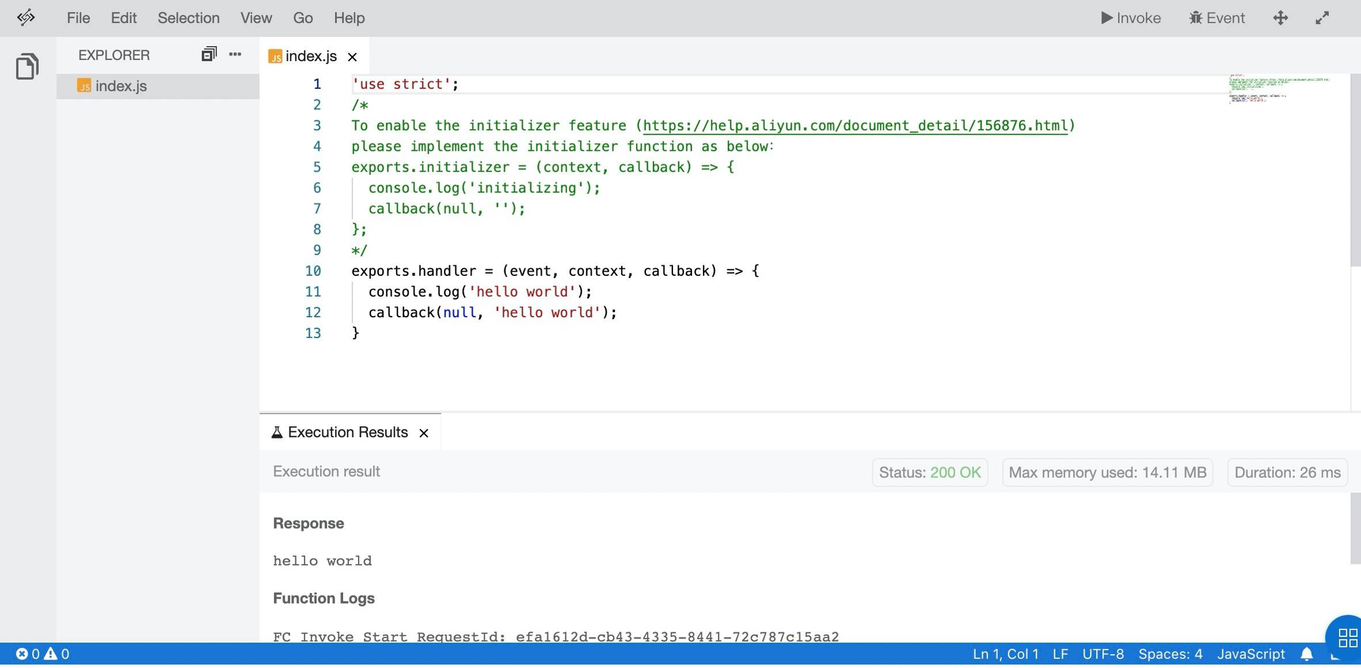Open the File menu
The width and height of the screenshot is (1361, 668).
pos(78,18)
